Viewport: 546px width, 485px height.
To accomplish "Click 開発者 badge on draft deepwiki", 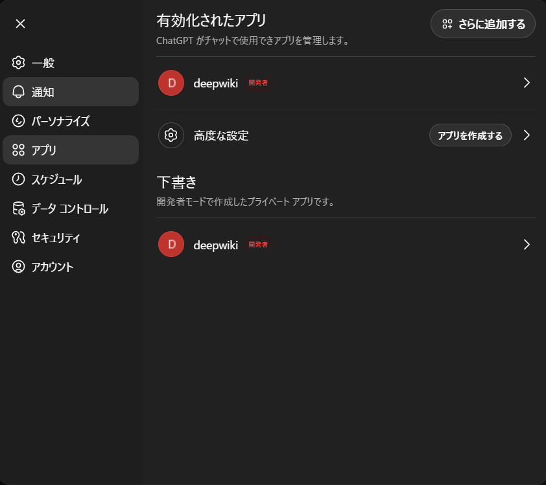I will point(258,245).
